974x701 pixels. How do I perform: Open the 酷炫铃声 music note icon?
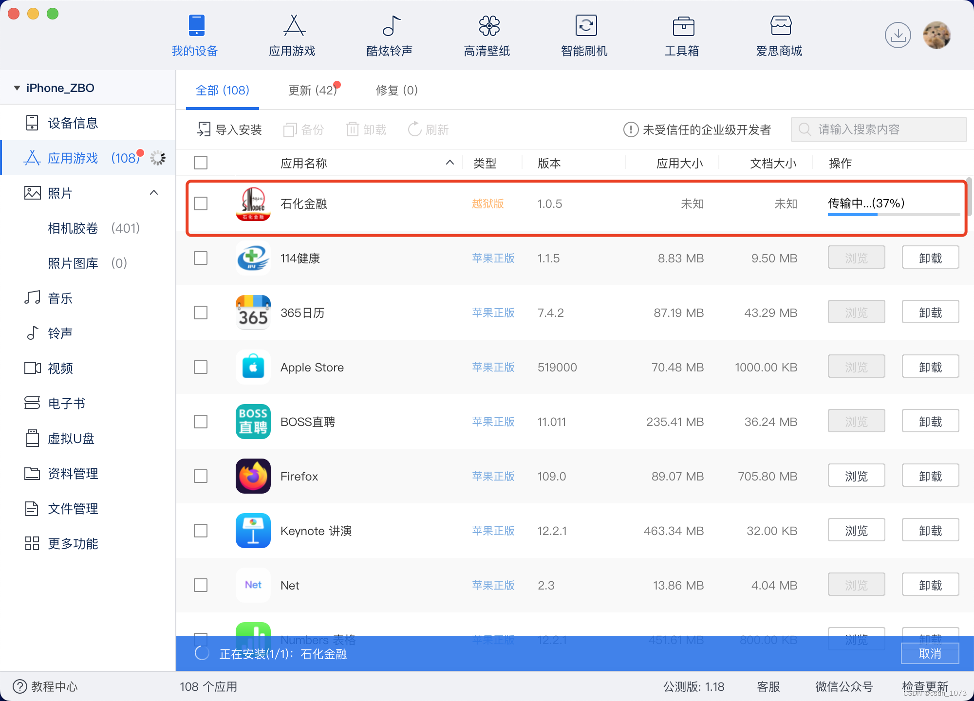392,25
